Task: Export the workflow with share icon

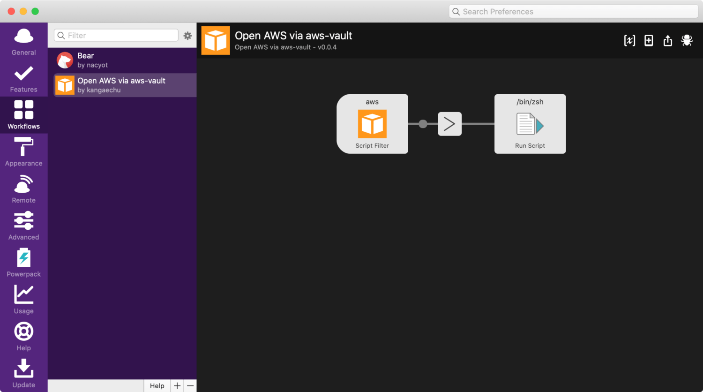Action: point(668,41)
